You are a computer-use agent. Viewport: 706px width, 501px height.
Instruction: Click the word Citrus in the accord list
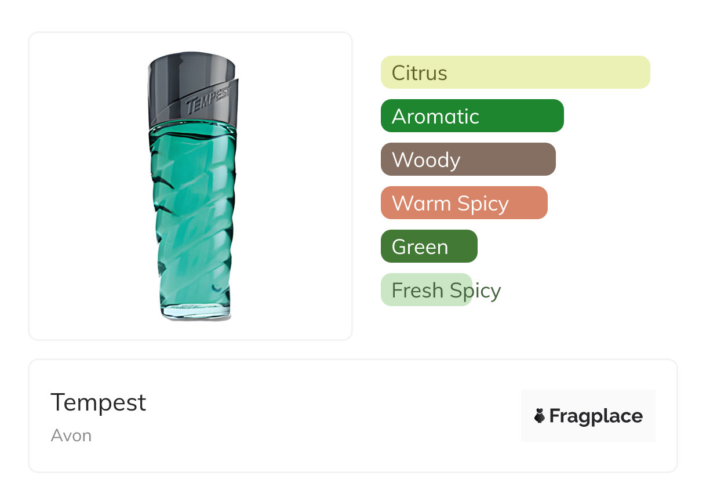[419, 73]
